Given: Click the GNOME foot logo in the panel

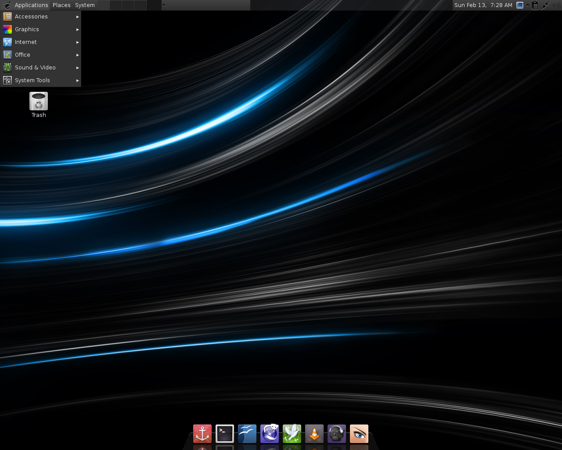Looking at the screenshot, I should 7,5.
